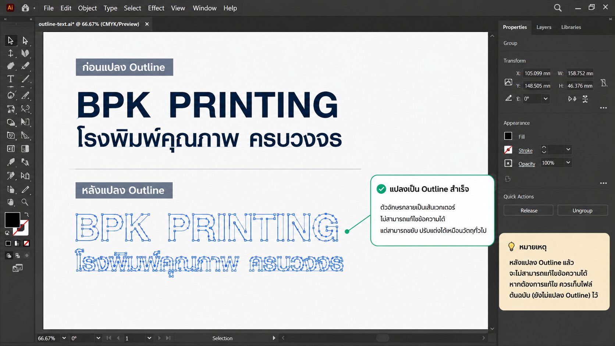615x346 pixels.
Task: Click the rotate angle icon in Transform
Action: point(508,98)
